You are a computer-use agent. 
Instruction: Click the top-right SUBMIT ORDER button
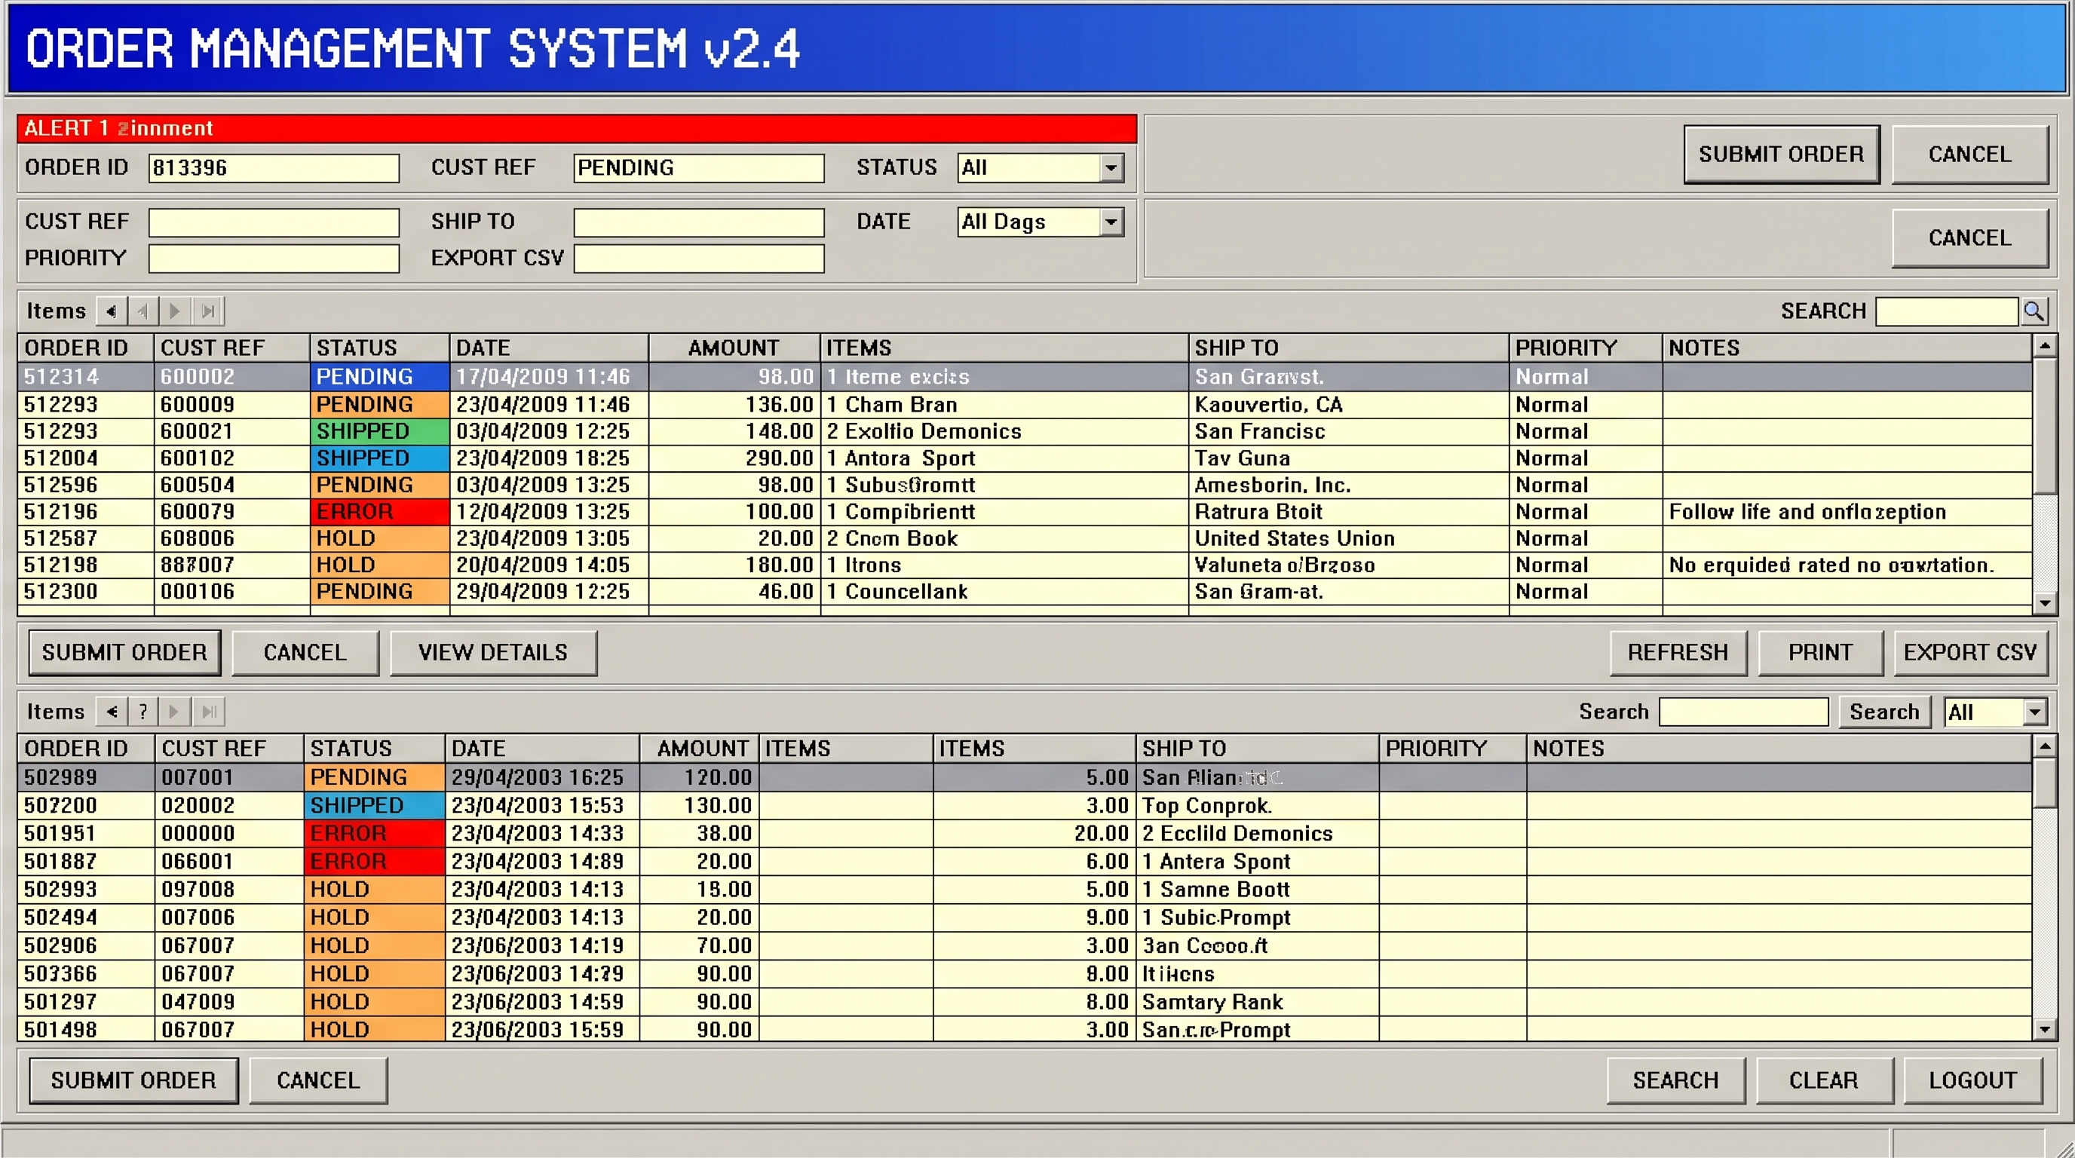[x=1782, y=155]
